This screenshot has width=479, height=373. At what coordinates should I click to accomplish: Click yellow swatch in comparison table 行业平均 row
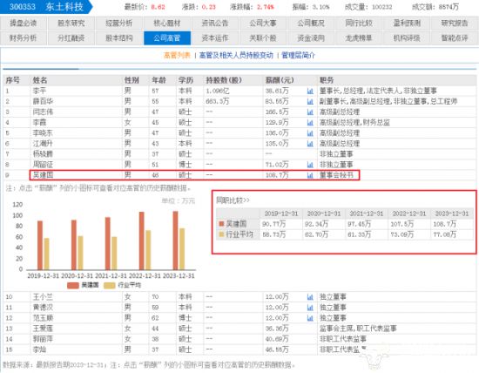221,234
